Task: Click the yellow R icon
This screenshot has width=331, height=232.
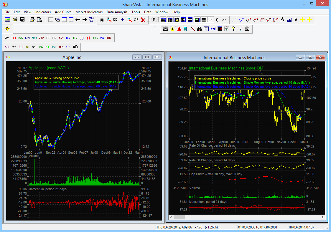Action: pos(8,29)
